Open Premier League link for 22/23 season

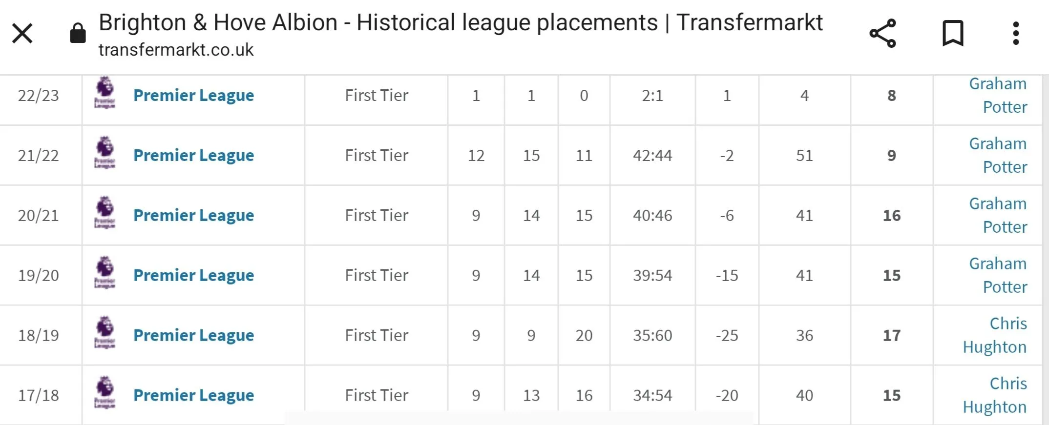(x=193, y=95)
